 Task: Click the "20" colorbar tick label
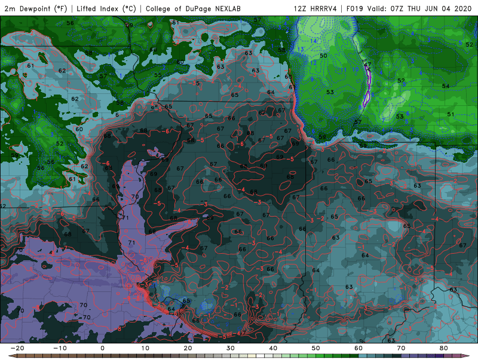188,348
